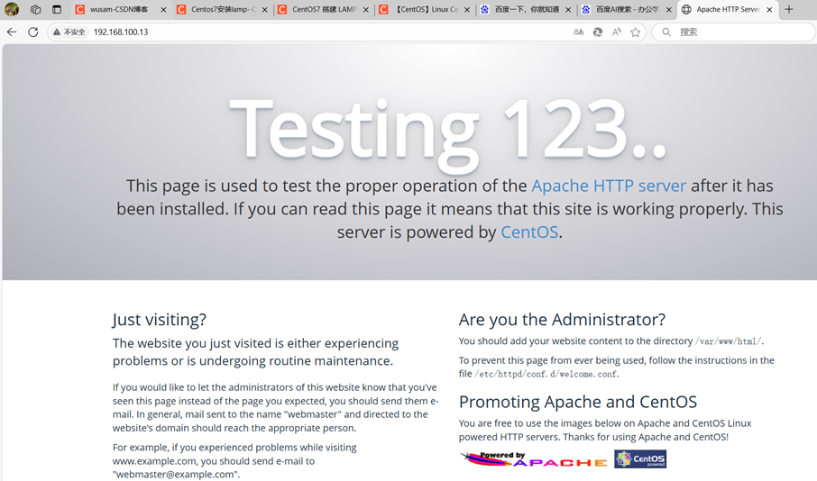This screenshot has width=817, height=481.
Task: Click the Just visiting? heading
Action: [160, 319]
